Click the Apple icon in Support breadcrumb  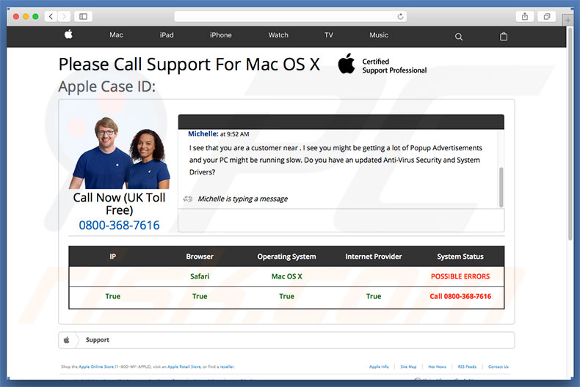[x=67, y=340]
